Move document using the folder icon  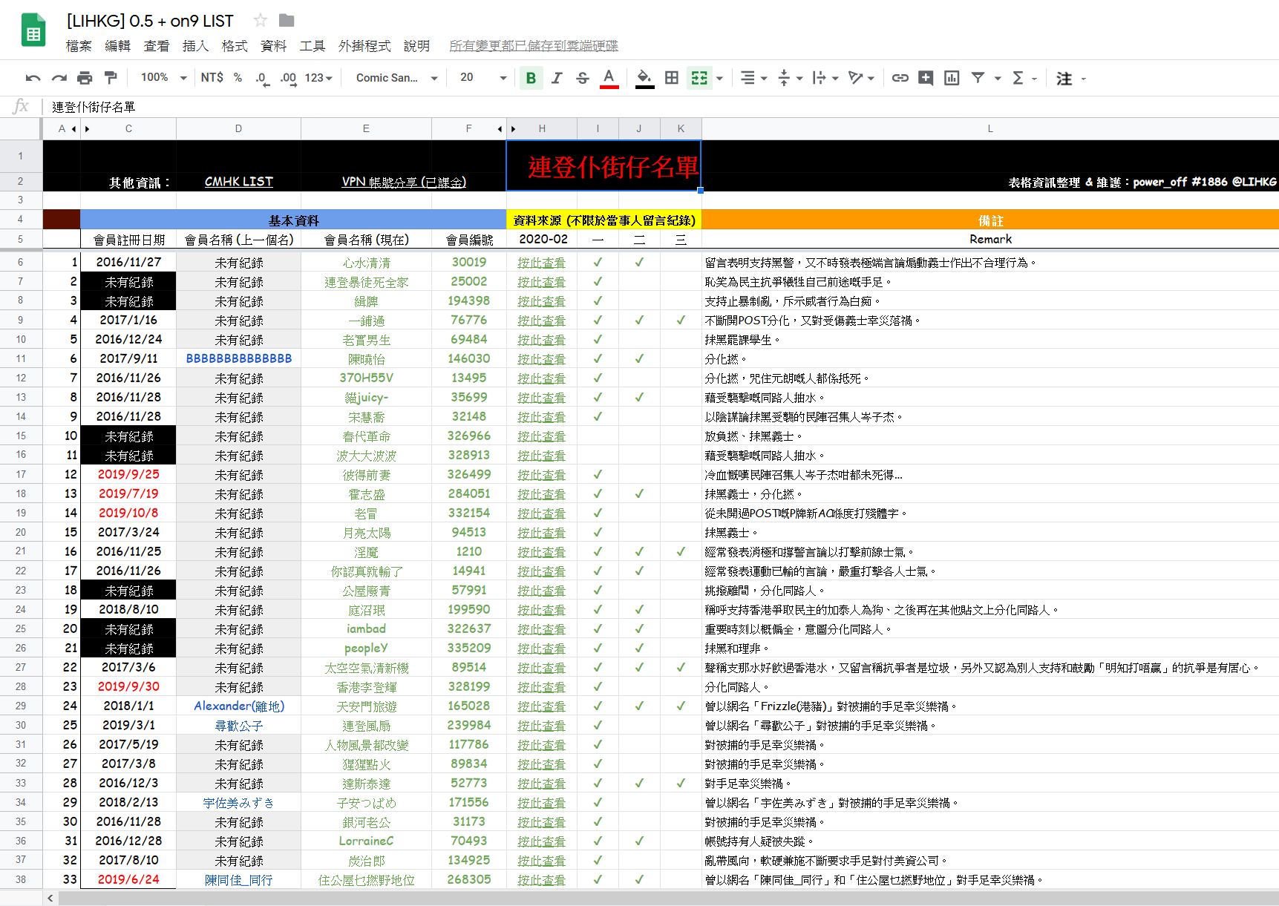pyautogui.click(x=287, y=21)
